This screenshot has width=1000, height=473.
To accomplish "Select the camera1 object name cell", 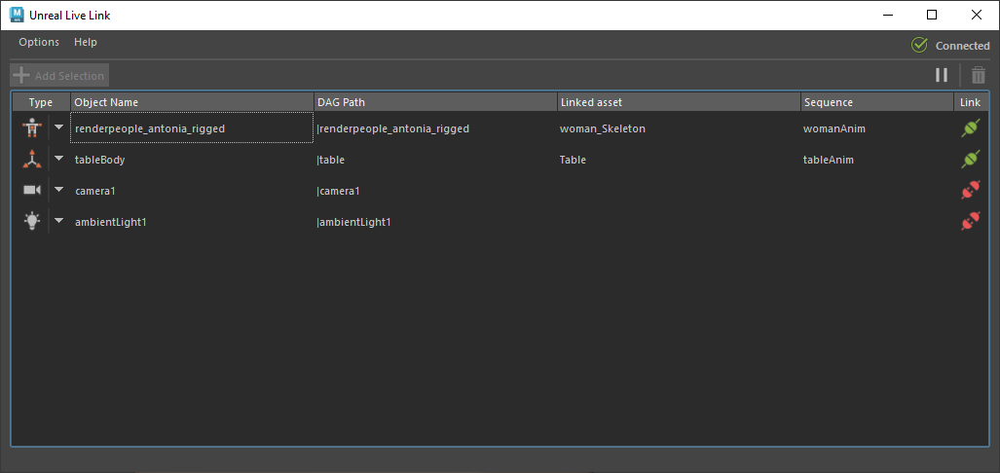I will click(x=192, y=190).
